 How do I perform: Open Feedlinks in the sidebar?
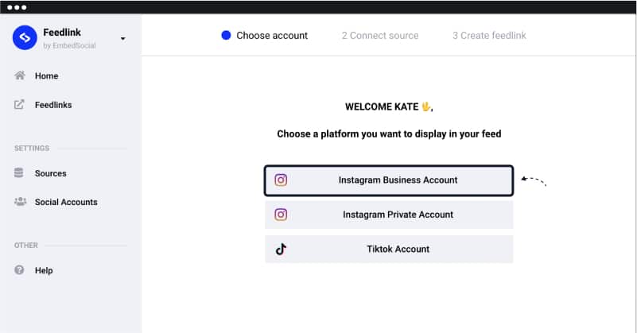tap(53, 105)
